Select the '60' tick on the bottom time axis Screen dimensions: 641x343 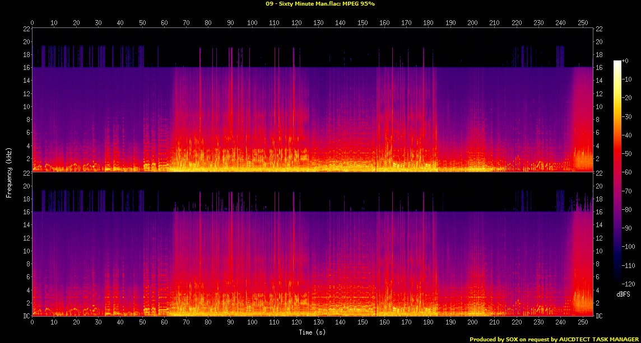tap(164, 322)
